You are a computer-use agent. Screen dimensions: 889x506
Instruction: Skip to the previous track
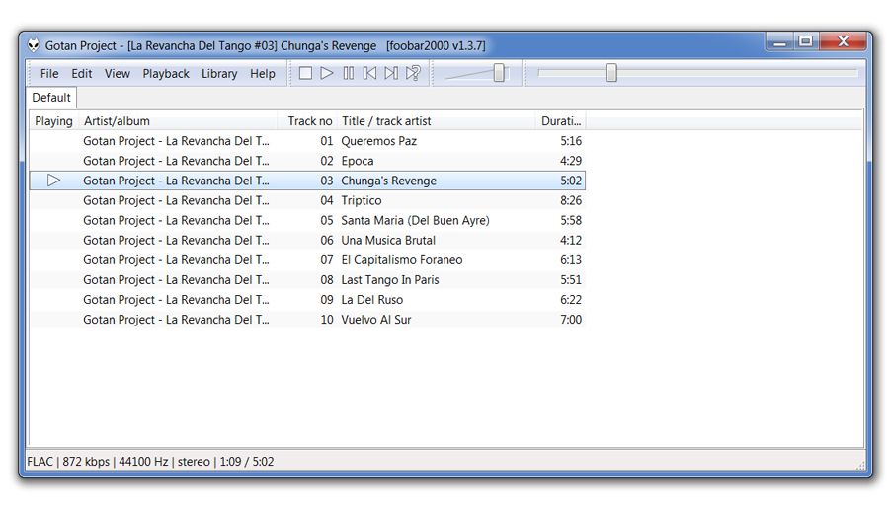[369, 73]
